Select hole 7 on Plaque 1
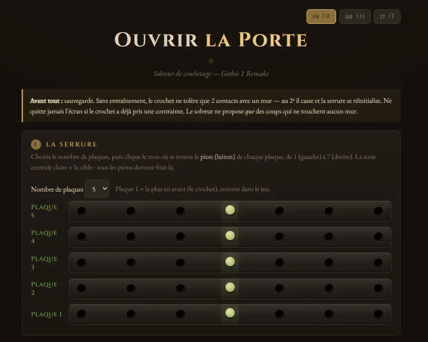The width and height of the screenshot is (428, 342). click(x=379, y=314)
